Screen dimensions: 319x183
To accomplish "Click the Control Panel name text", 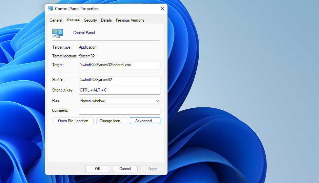I will point(84,33).
